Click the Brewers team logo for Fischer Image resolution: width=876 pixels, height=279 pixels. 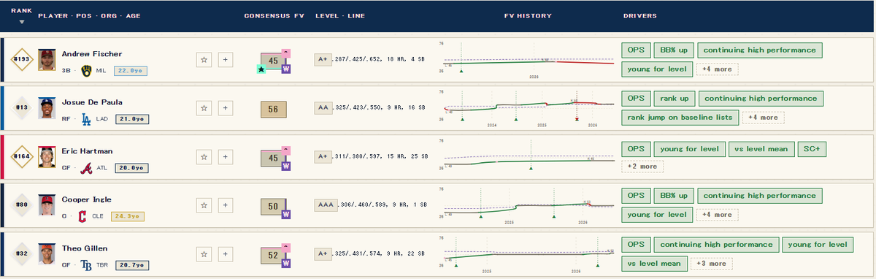[87, 70]
